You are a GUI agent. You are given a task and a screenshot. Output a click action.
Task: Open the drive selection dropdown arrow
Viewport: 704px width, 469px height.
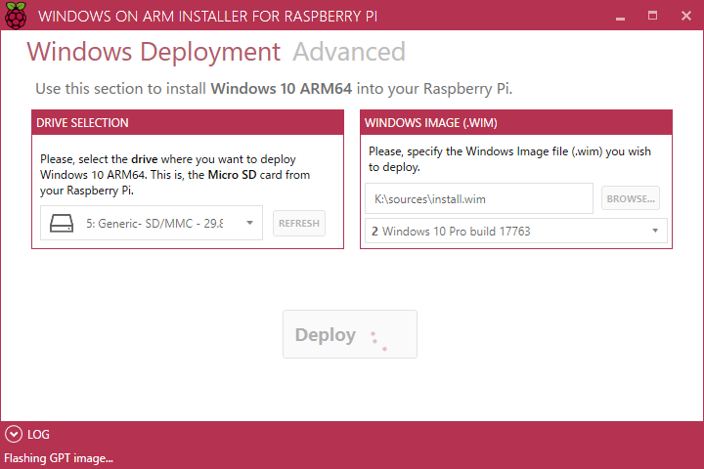(x=249, y=223)
